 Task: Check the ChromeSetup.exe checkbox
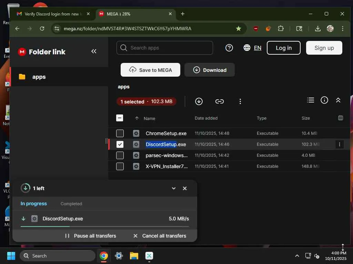tap(120, 133)
